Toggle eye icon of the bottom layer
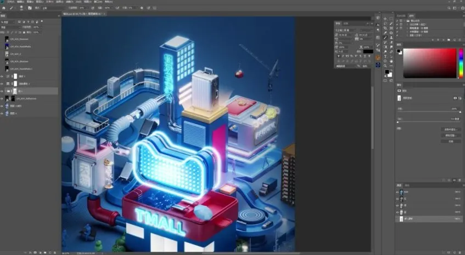The image size is (465, 255). click(x=2, y=114)
